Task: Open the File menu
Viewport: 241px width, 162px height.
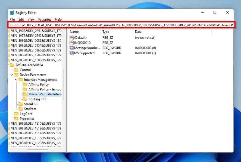Action: (x=12, y=20)
